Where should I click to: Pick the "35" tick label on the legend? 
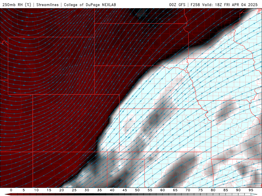(x=100, y=190)
